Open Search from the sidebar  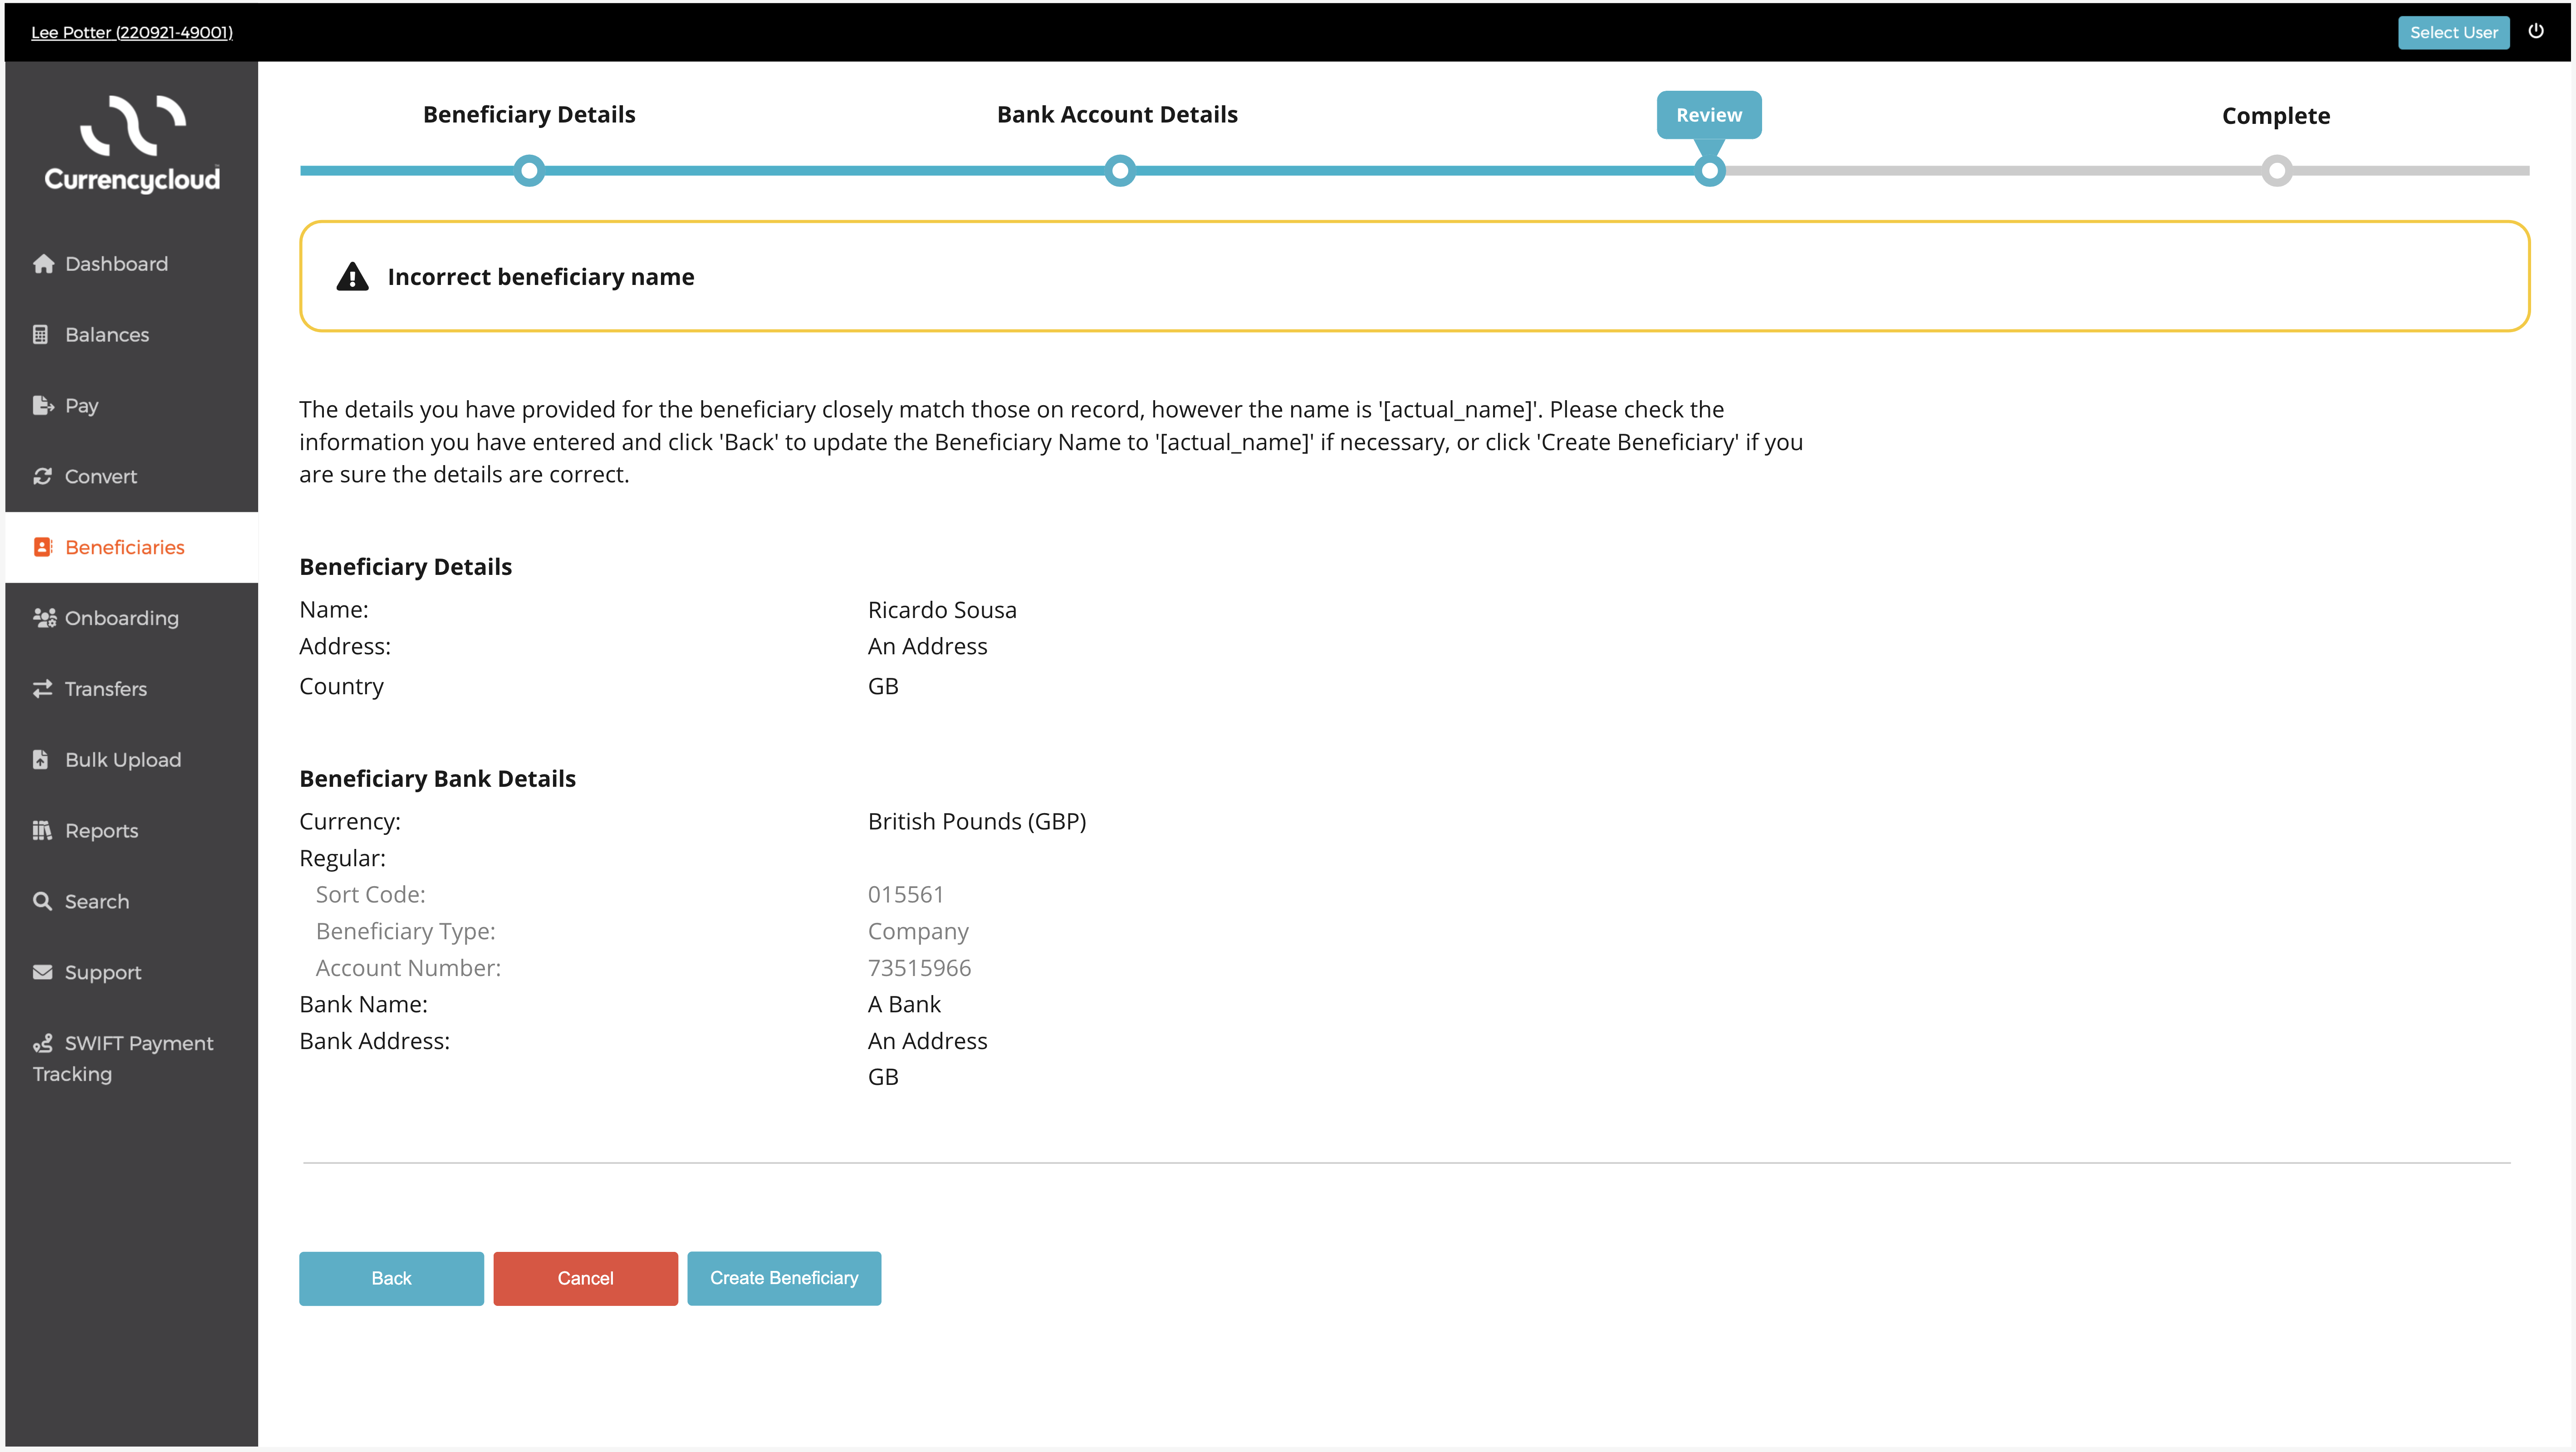click(x=131, y=902)
